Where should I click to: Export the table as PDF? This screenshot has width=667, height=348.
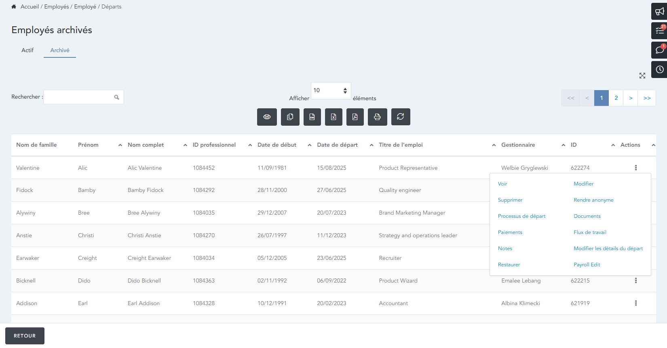coord(355,117)
